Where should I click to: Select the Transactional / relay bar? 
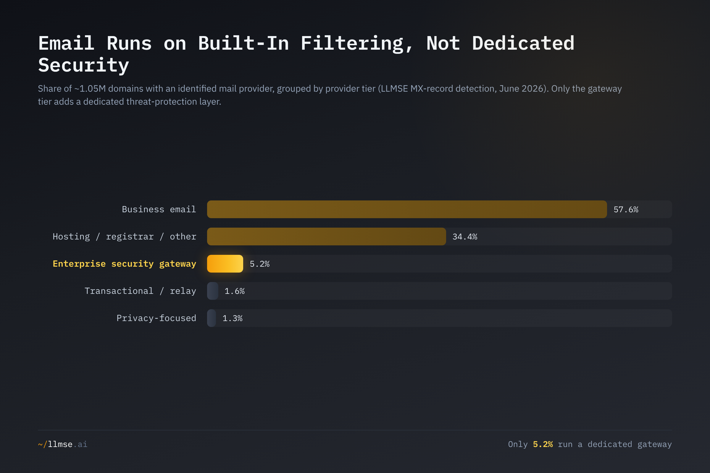pyautogui.click(x=212, y=291)
